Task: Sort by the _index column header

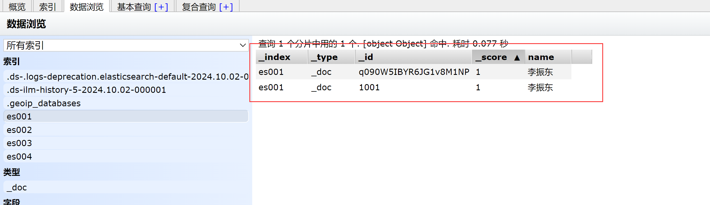Action: click(282, 57)
